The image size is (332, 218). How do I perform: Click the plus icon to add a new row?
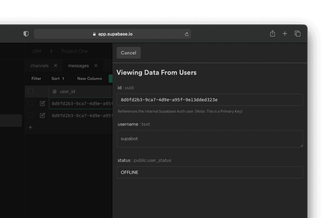click(x=30, y=127)
